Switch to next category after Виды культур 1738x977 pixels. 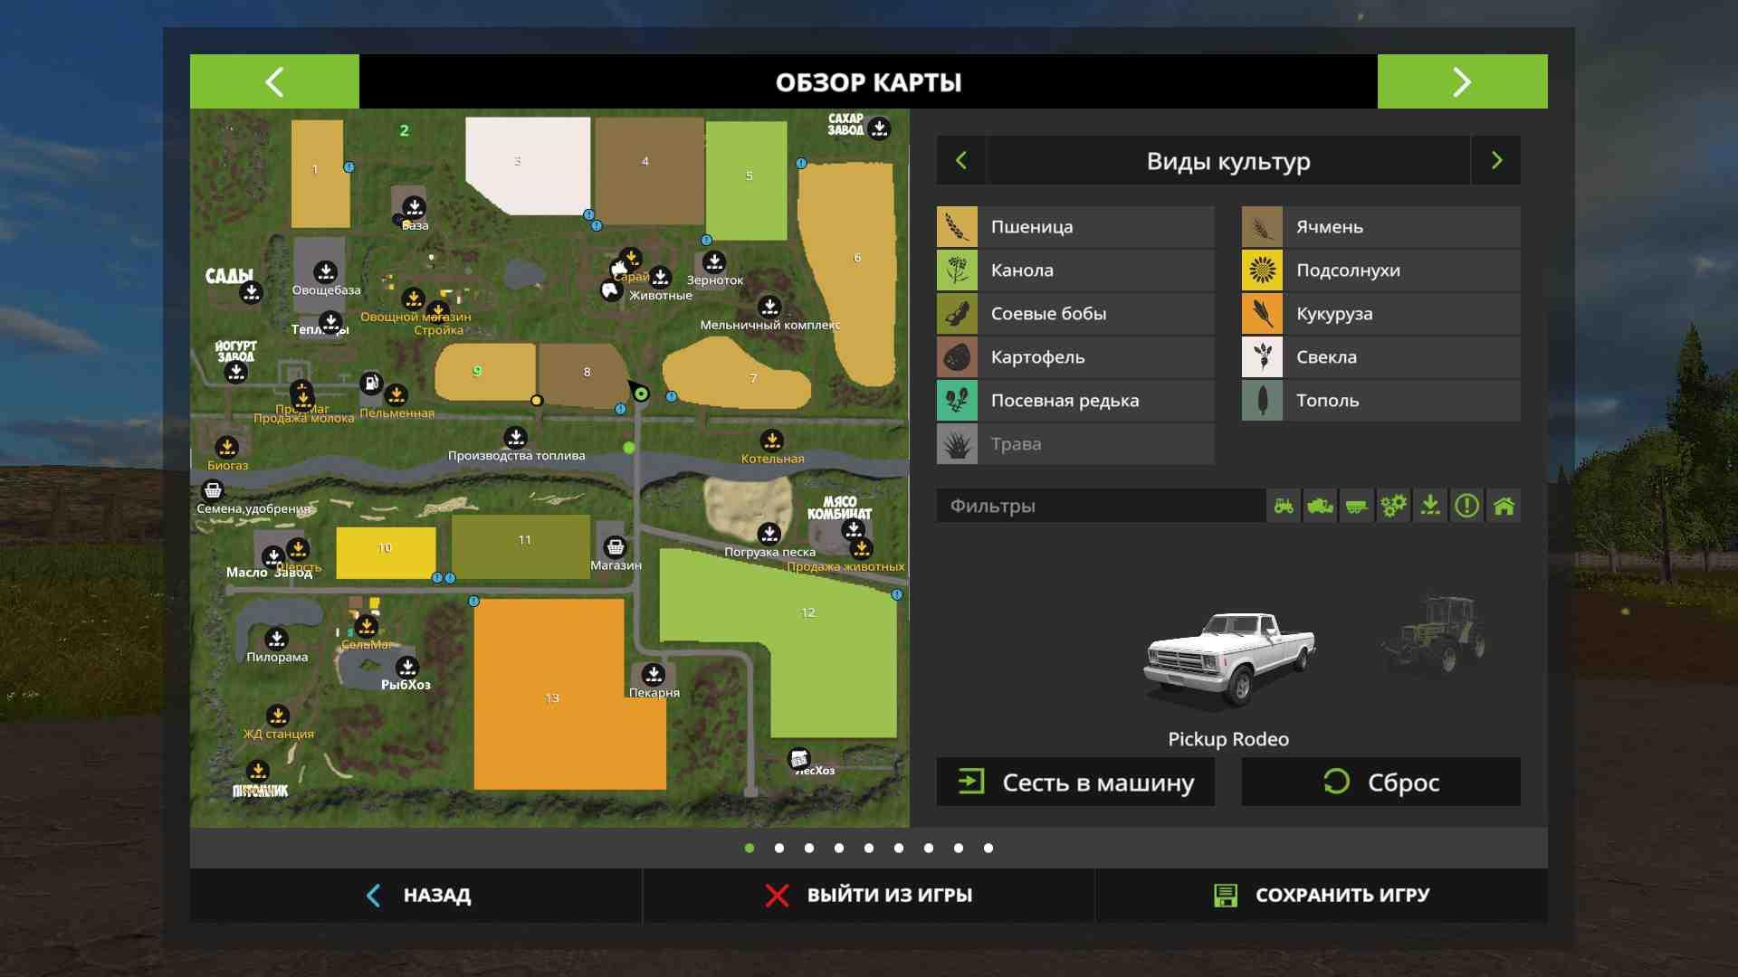point(1496,161)
